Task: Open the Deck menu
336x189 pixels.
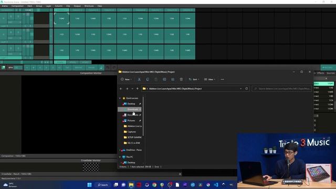Action: point(30,6)
